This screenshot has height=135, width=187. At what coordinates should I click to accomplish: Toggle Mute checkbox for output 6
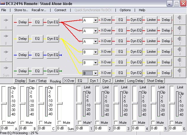point(172,123)
